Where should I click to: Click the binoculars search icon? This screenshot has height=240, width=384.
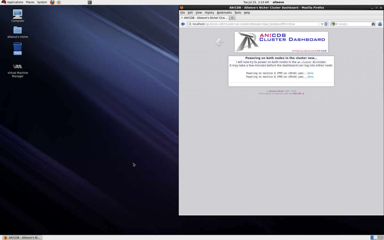[373, 24]
